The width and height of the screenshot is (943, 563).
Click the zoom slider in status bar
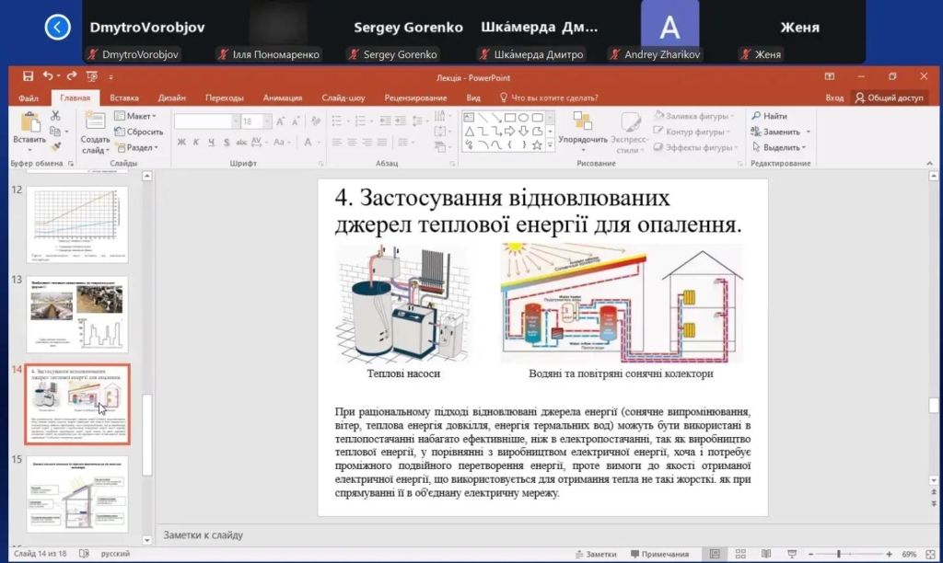[x=839, y=554]
